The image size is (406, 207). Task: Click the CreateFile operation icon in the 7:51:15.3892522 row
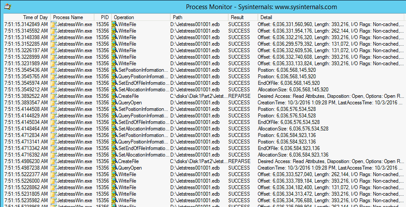[115, 96]
